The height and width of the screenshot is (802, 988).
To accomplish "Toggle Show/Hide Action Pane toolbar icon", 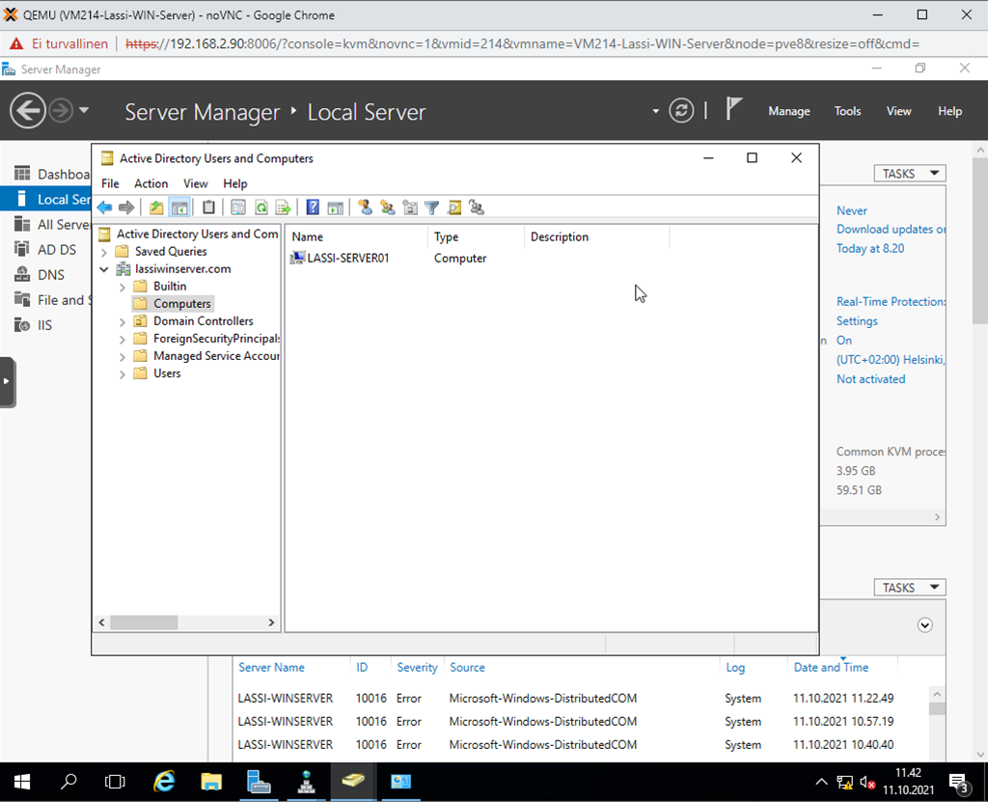I will pos(335,207).
